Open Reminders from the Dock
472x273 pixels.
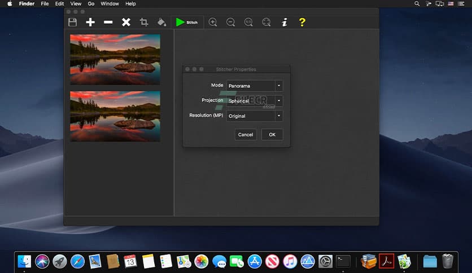click(166, 261)
